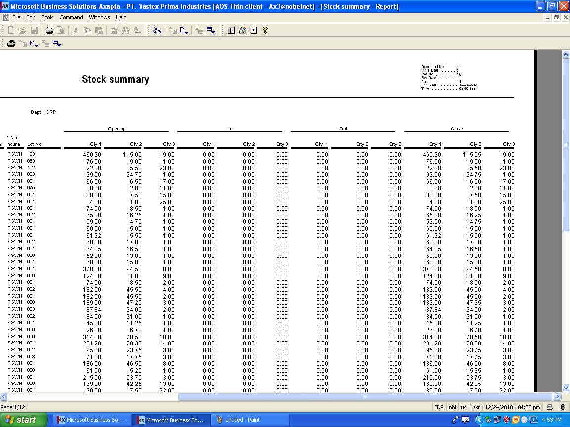Click the IDR currency status cell
The width and height of the screenshot is (570, 427).
coord(439,407)
